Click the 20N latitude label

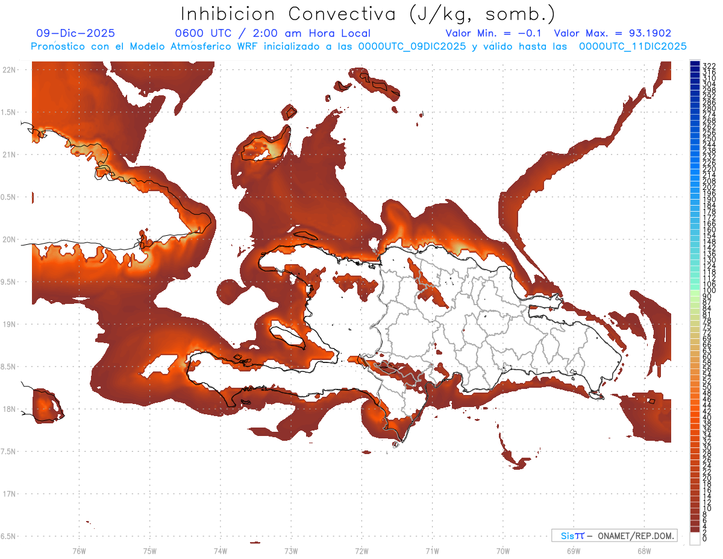pos(10,239)
